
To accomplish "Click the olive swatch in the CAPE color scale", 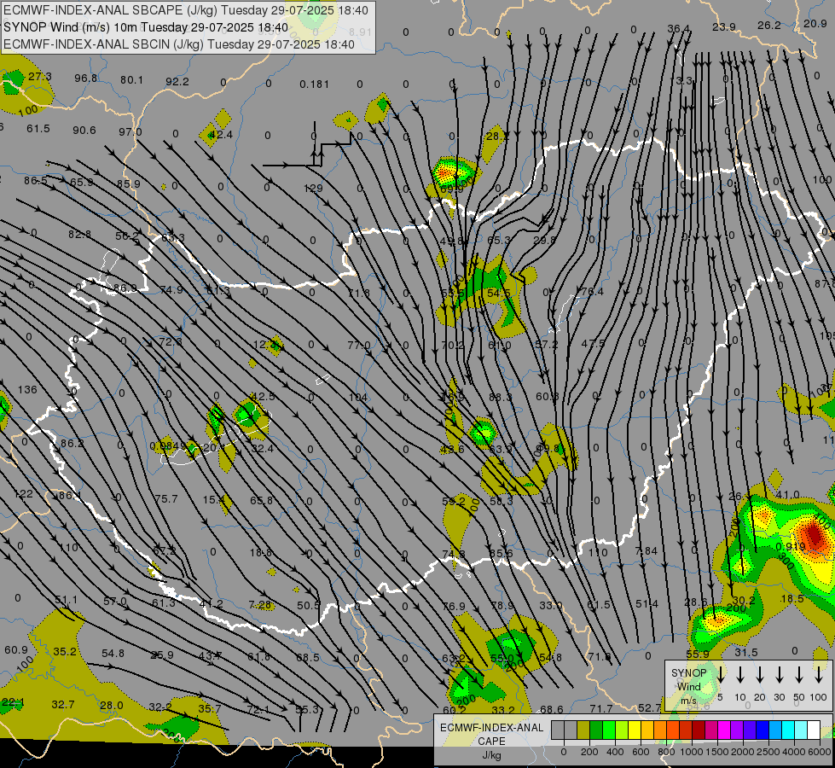I will [583, 730].
